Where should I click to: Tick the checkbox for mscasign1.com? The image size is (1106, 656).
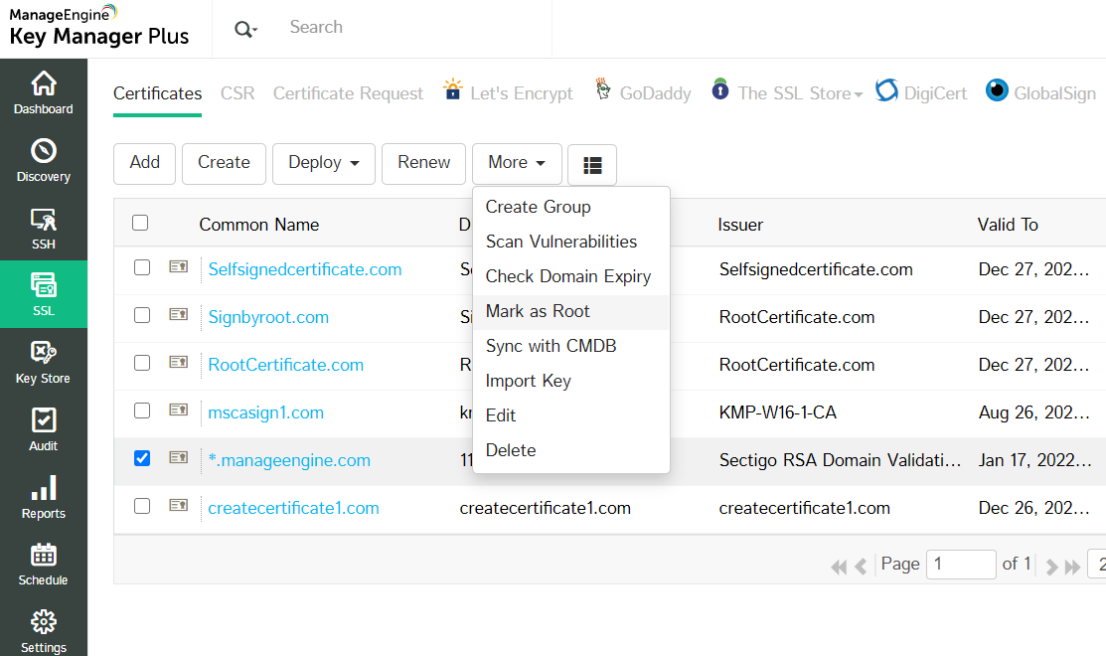[x=142, y=410]
